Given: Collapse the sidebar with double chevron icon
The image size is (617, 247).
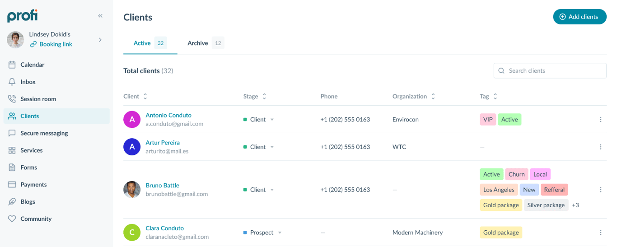Looking at the screenshot, I should [x=100, y=16].
